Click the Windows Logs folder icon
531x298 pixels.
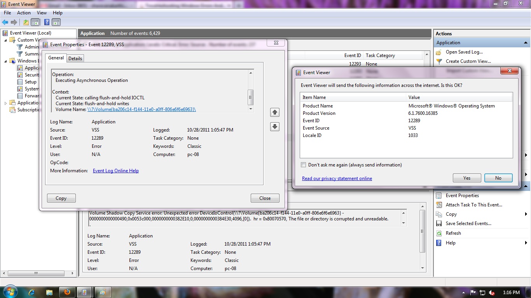click(x=12, y=61)
